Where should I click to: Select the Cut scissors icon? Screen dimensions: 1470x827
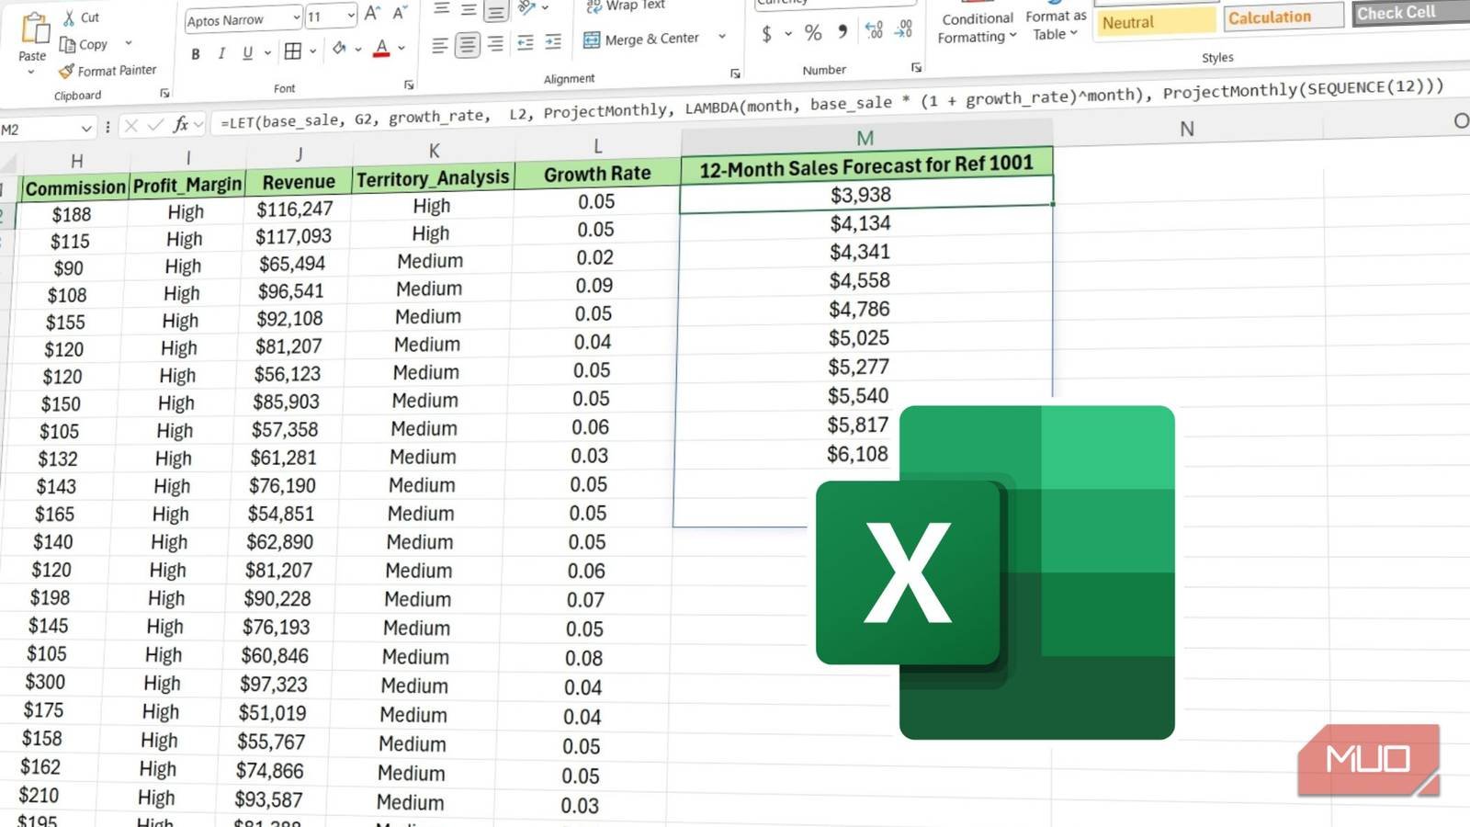70,17
